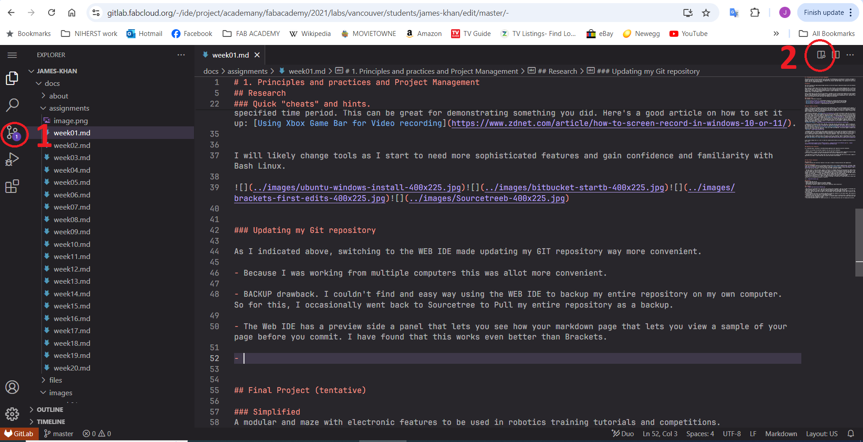863x442 pixels.
Task: Open markdown preview to the side
Action: point(821,55)
